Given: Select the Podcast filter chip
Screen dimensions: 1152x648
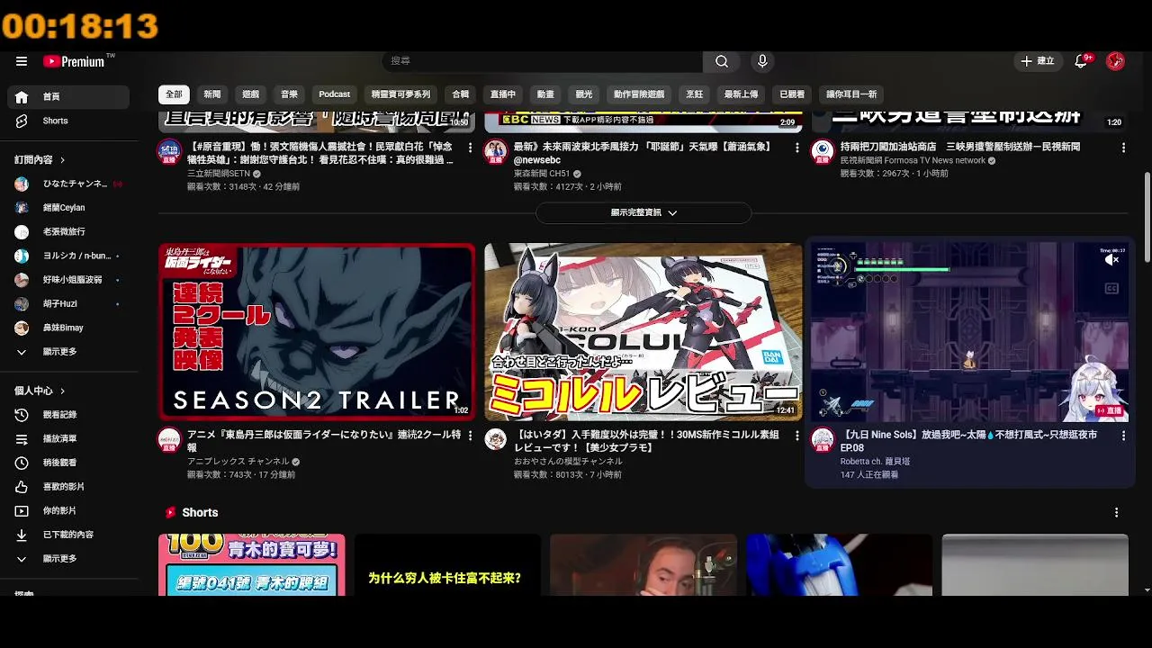Looking at the screenshot, I should (x=334, y=94).
